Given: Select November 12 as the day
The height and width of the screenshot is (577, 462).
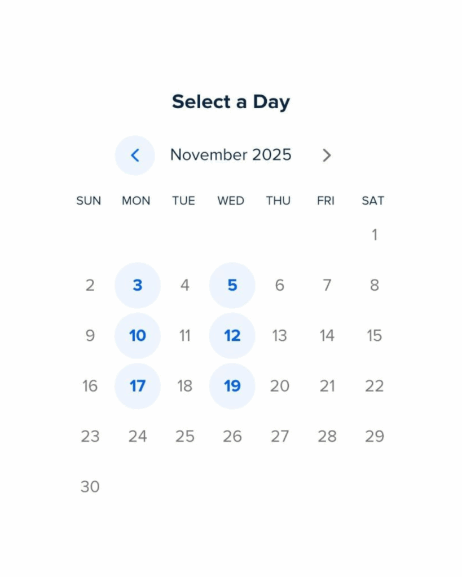Looking at the screenshot, I should [x=232, y=336].
